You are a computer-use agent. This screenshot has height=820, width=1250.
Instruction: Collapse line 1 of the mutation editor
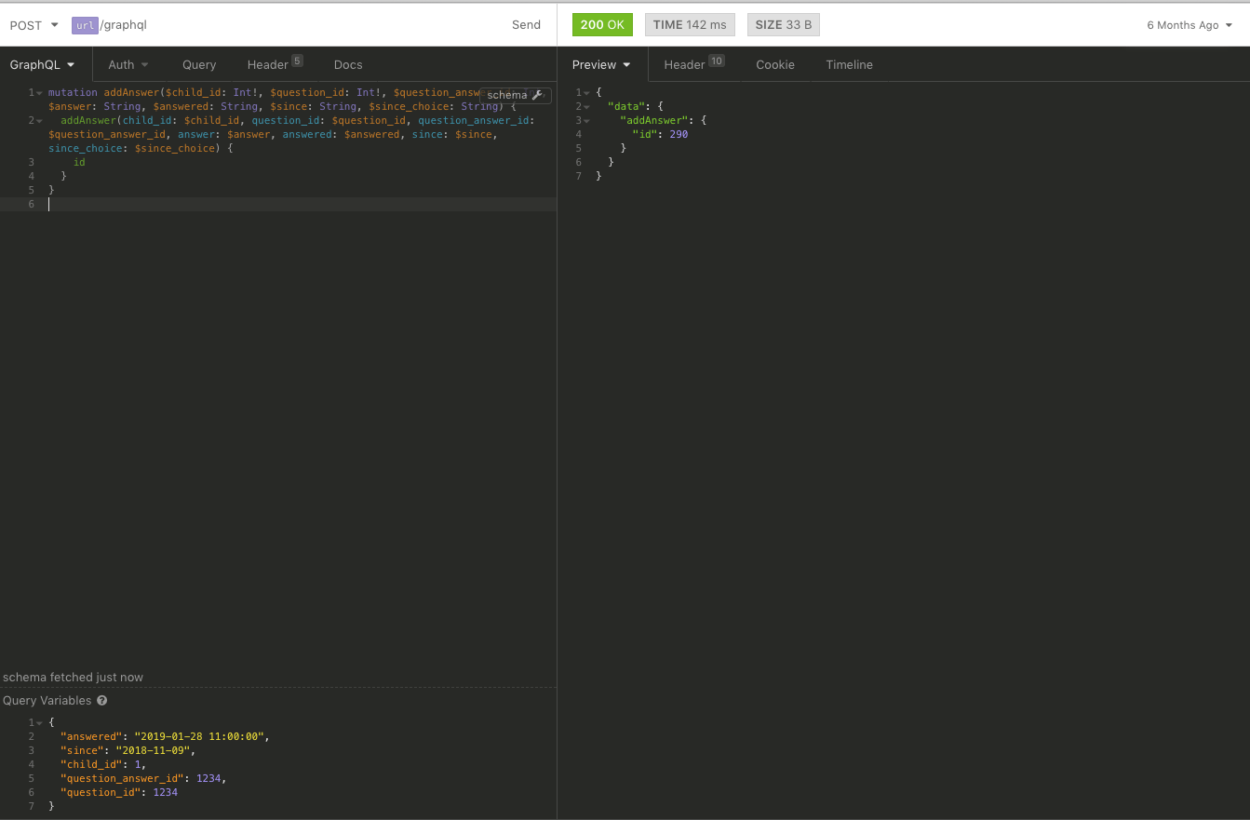tap(39, 93)
